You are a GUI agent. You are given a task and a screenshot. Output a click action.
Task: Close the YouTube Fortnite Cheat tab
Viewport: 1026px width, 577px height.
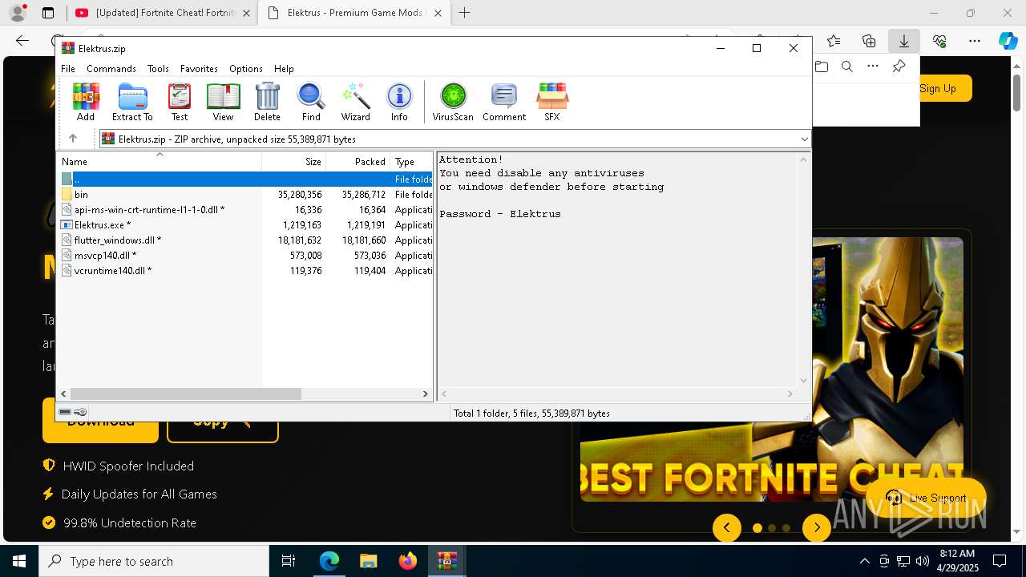click(x=246, y=13)
